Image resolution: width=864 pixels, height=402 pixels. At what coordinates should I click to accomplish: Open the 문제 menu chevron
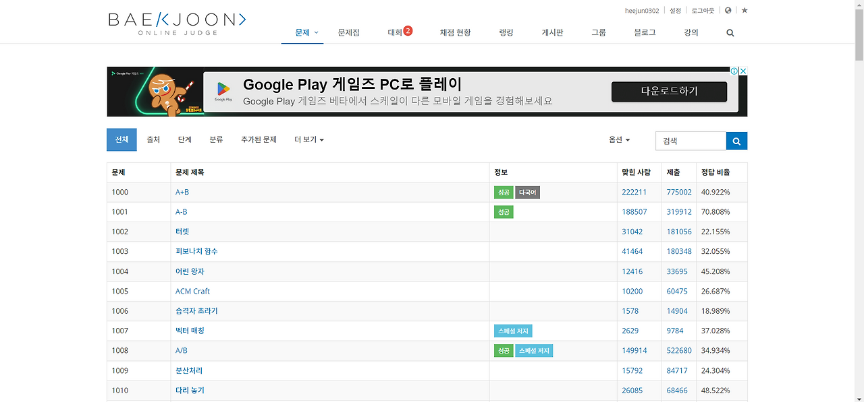tap(315, 32)
